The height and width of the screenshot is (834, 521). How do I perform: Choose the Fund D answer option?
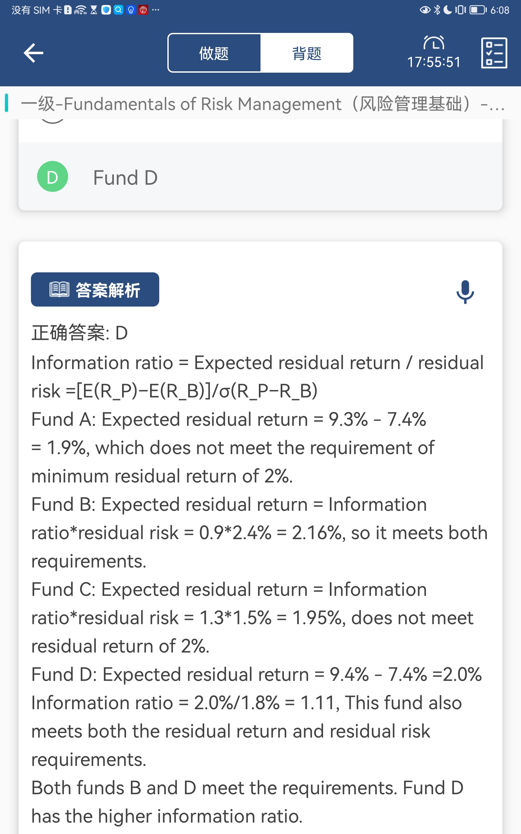(x=125, y=178)
